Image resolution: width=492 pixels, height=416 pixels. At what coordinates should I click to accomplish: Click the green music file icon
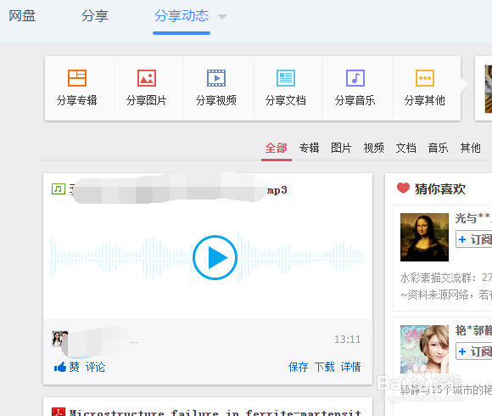tap(59, 189)
